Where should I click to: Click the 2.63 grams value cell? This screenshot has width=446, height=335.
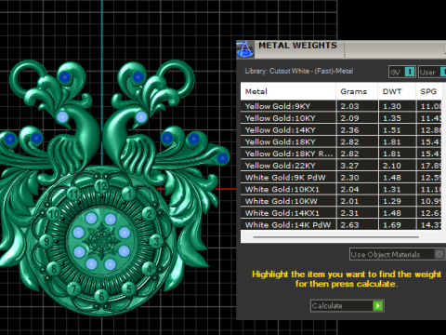(357, 224)
